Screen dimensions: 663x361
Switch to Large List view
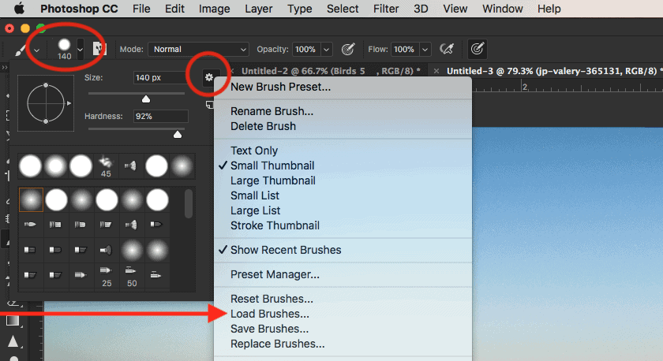[255, 210]
